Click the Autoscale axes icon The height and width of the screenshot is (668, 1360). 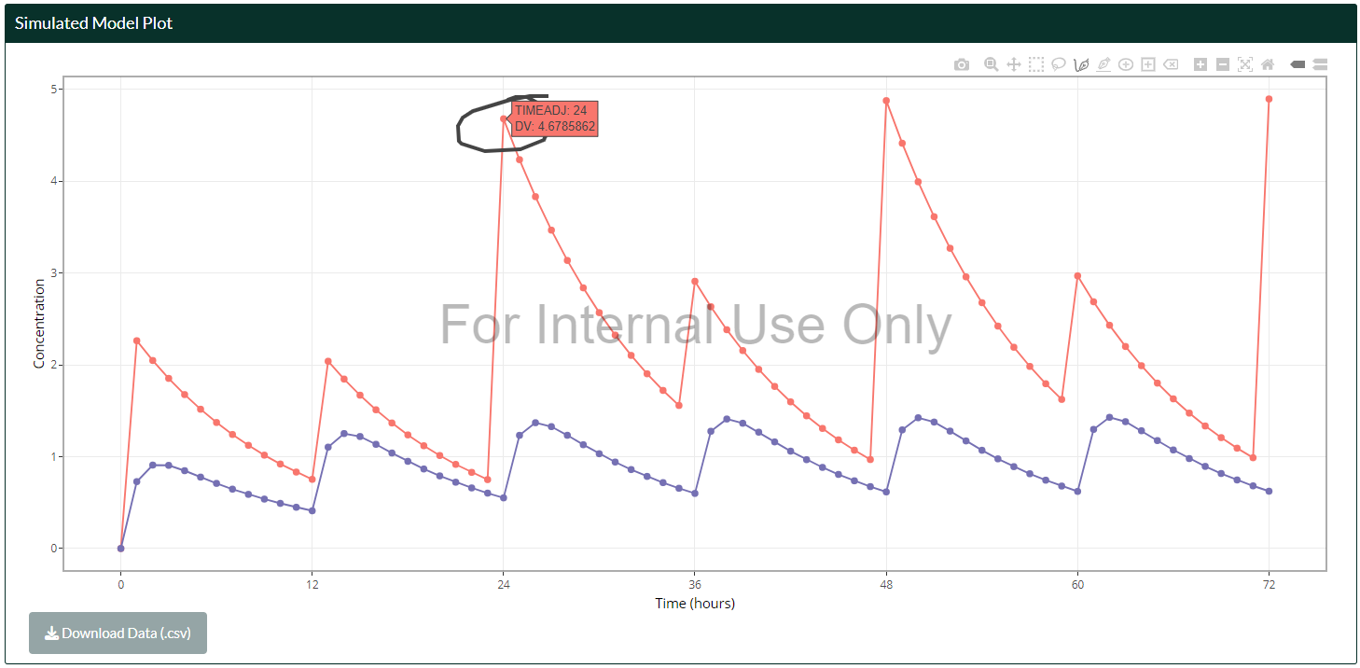pyautogui.click(x=1245, y=64)
